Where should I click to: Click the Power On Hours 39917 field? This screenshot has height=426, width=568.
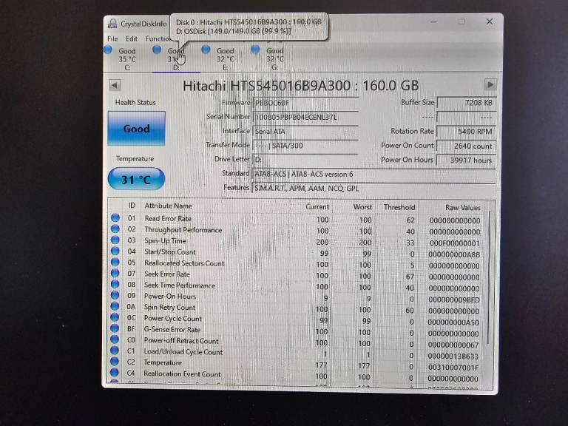(466, 160)
